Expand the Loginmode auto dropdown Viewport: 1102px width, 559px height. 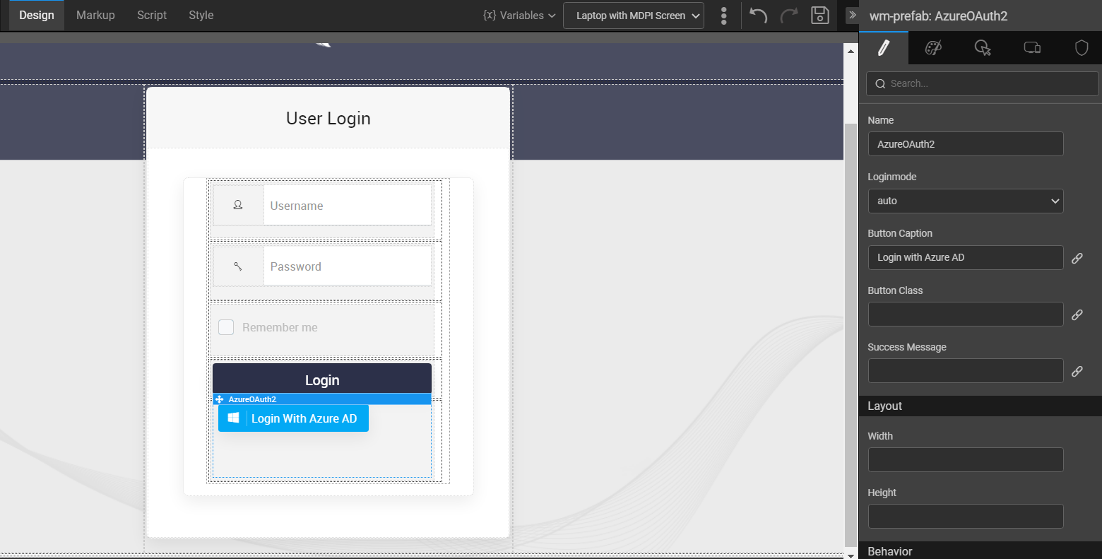pyautogui.click(x=965, y=201)
